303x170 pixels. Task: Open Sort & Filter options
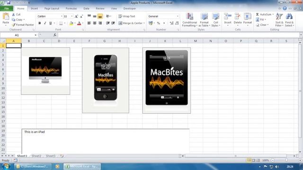pyautogui.click(x=279, y=20)
